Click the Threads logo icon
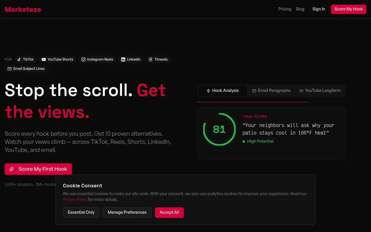Viewport: 371px width, 232px height. click(151, 59)
